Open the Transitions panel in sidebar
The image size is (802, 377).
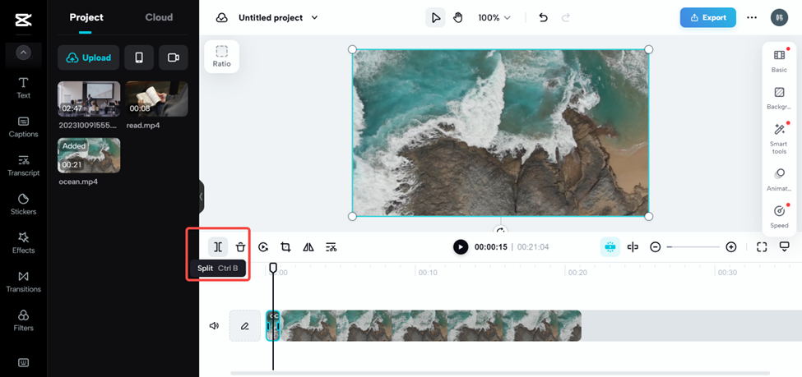(x=23, y=282)
